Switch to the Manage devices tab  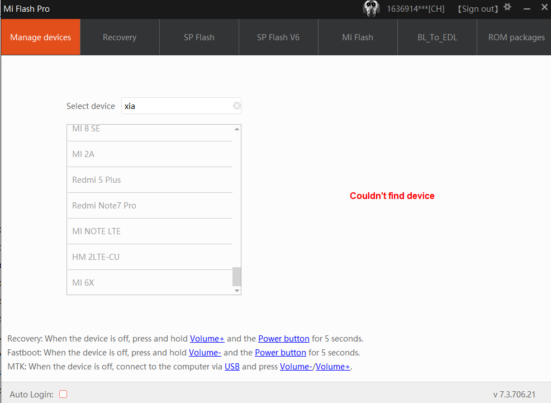tap(41, 37)
